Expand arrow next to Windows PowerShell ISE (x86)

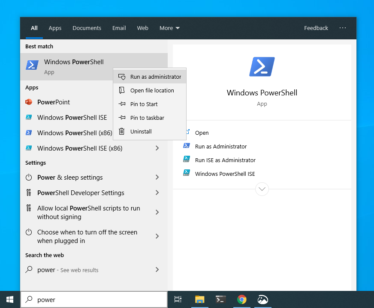pos(157,148)
